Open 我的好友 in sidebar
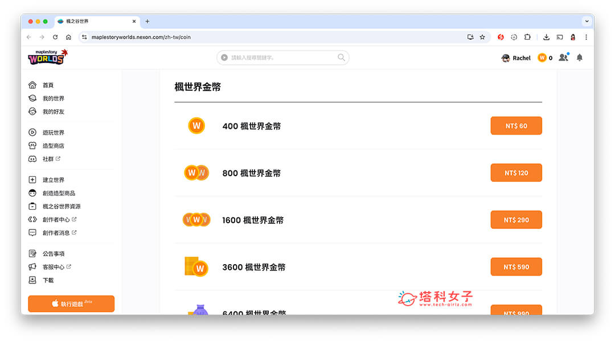 pyautogui.click(x=54, y=112)
